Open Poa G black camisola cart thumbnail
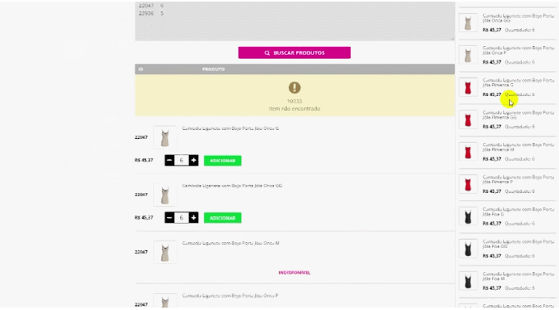The image size is (559, 310). tap(468, 216)
